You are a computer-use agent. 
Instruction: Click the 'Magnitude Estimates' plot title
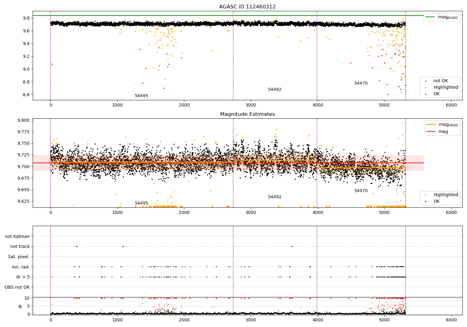coord(247,114)
